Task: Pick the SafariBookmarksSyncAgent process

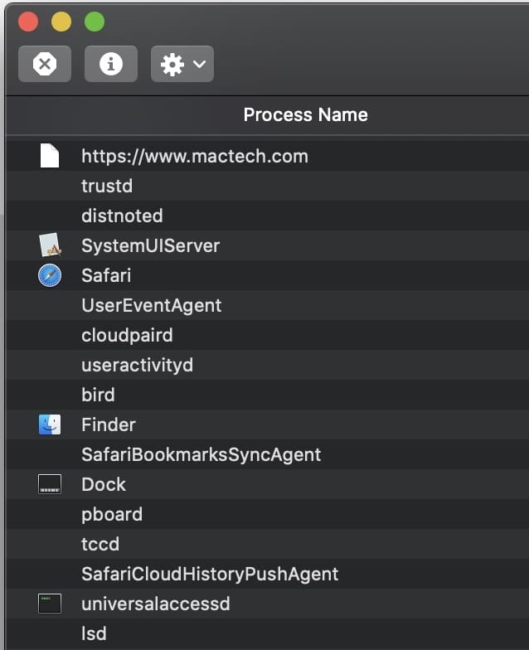Action: pyautogui.click(x=201, y=454)
